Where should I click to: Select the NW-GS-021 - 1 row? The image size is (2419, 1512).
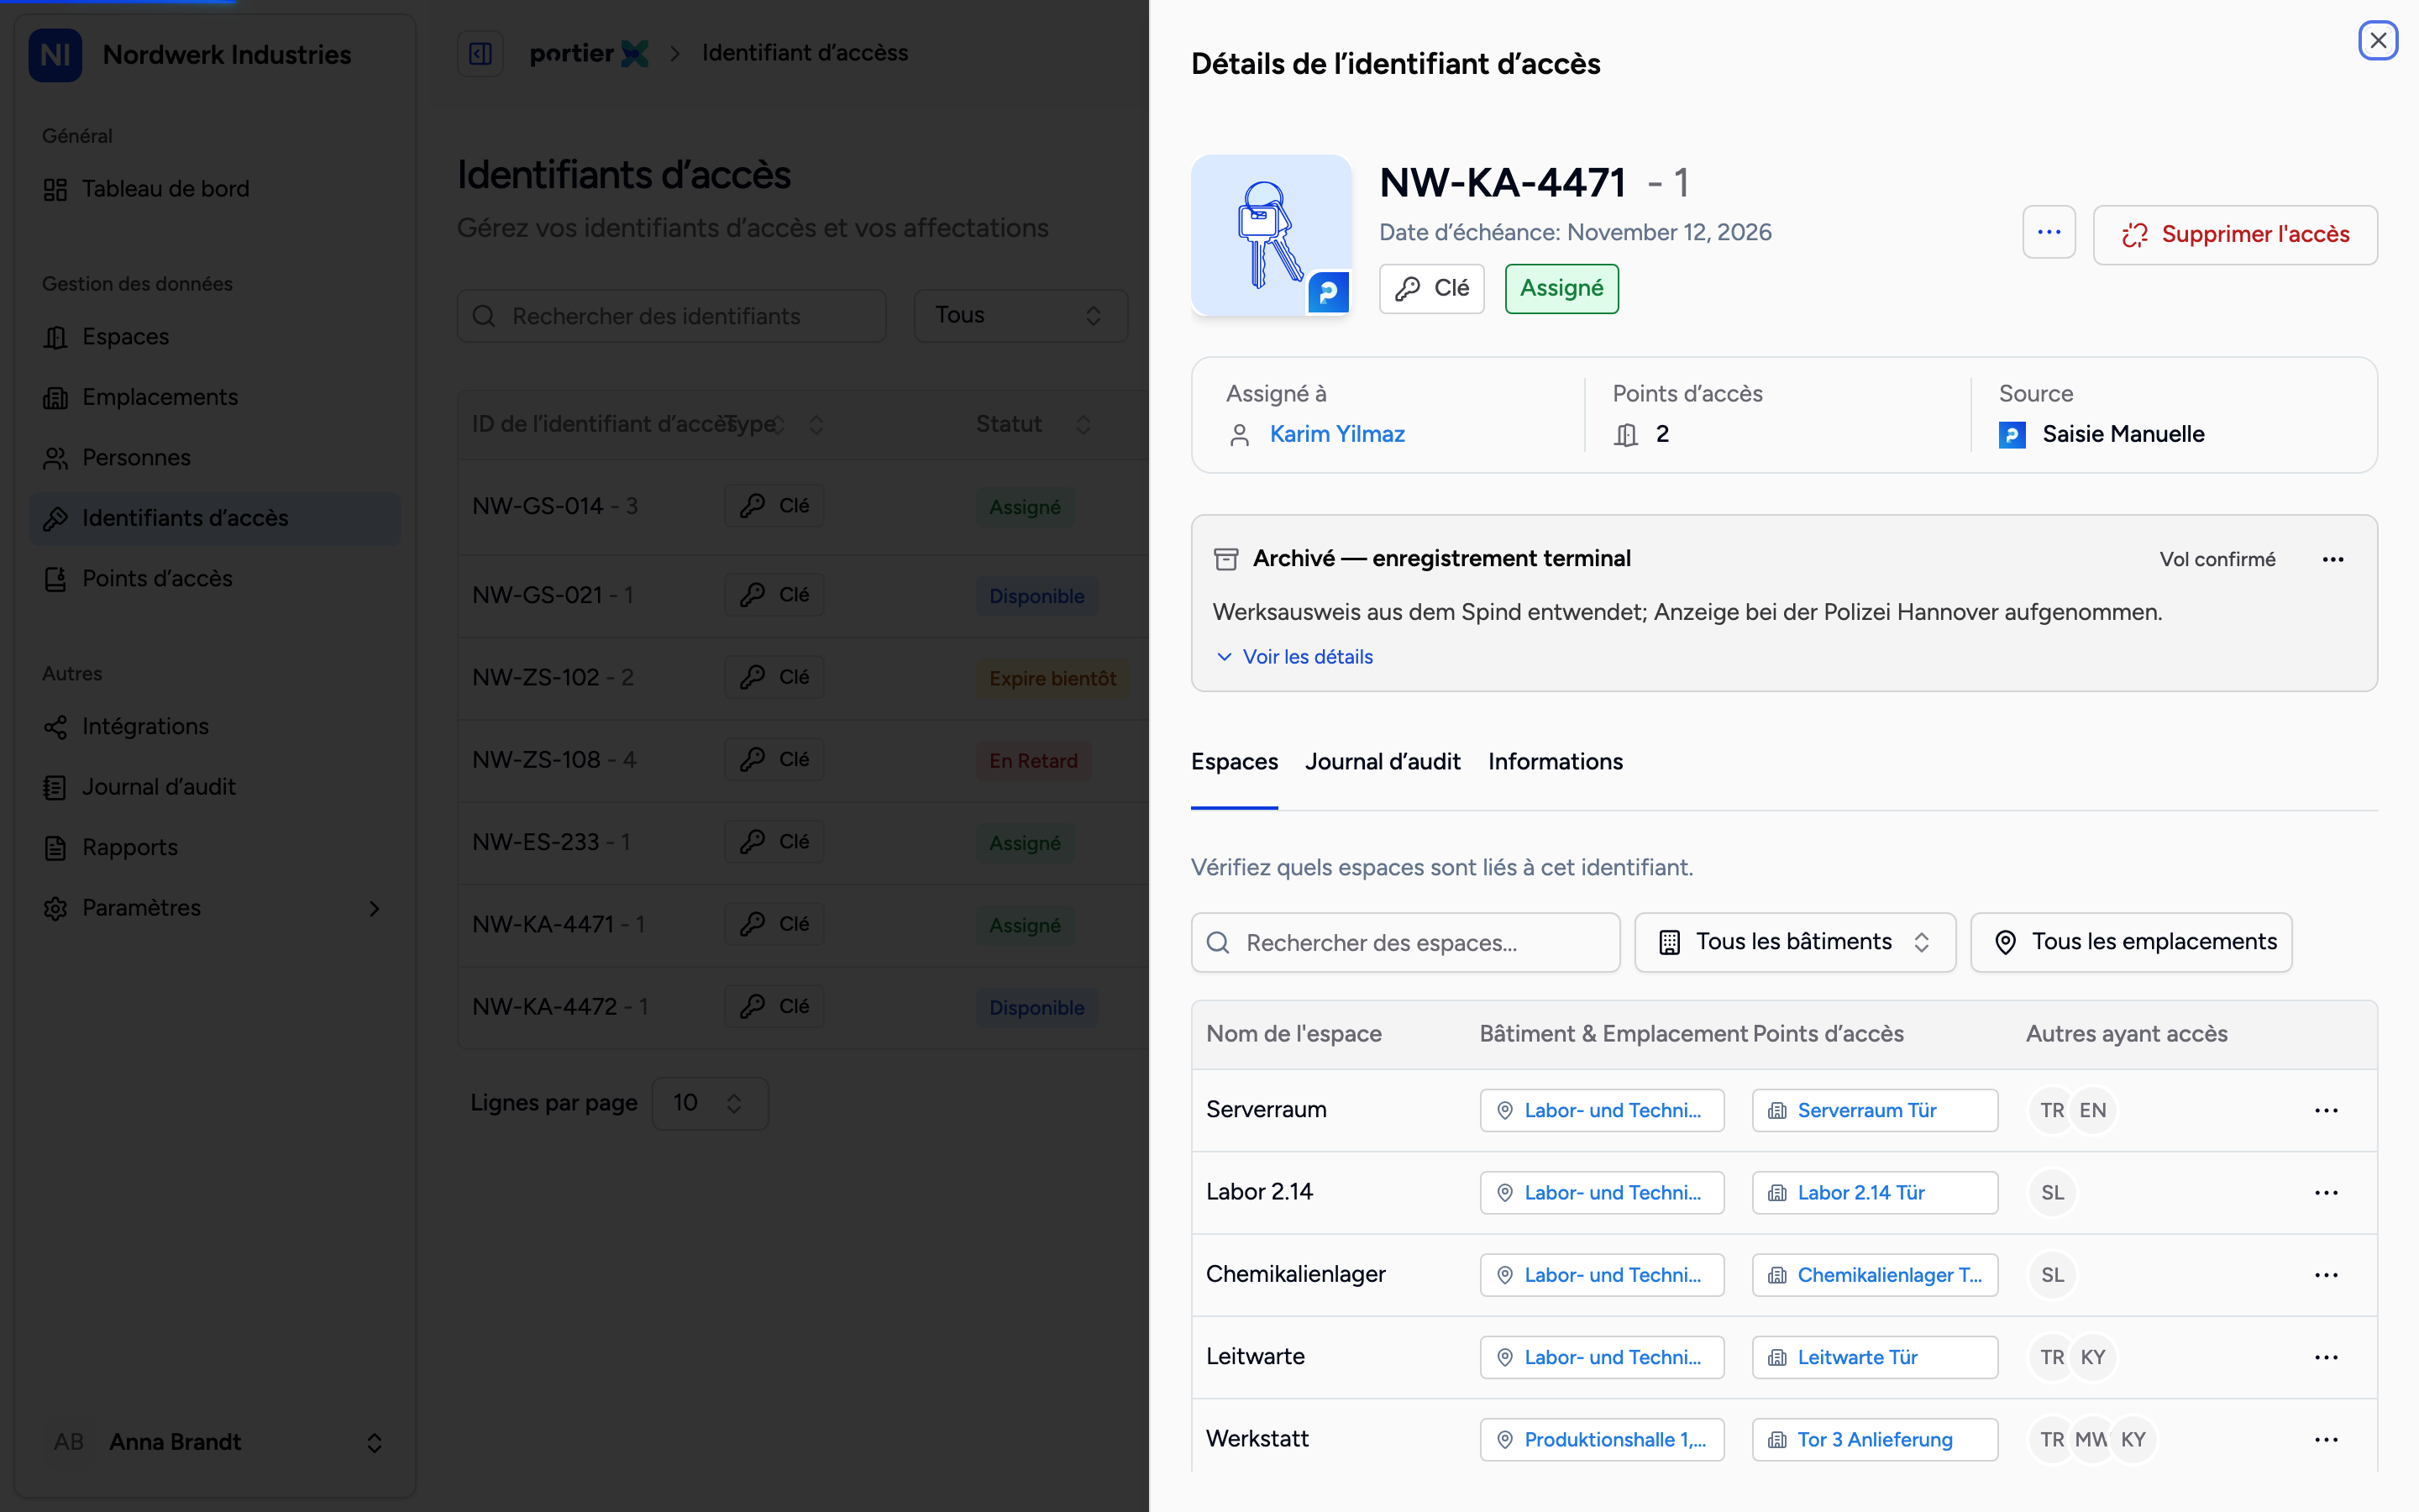pos(803,596)
